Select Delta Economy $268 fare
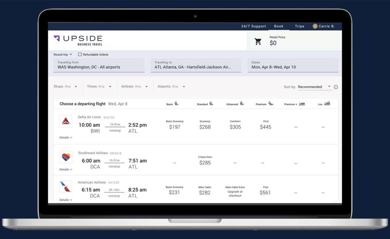Viewport: 390px width, 239px height. [x=205, y=125]
